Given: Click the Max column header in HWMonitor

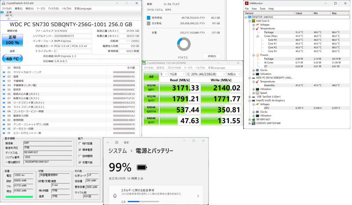Looking at the screenshot, I should 340,13.
